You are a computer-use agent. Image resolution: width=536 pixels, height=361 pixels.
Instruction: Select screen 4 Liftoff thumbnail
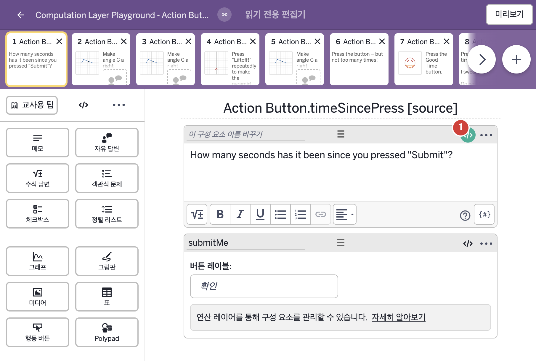(230, 59)
